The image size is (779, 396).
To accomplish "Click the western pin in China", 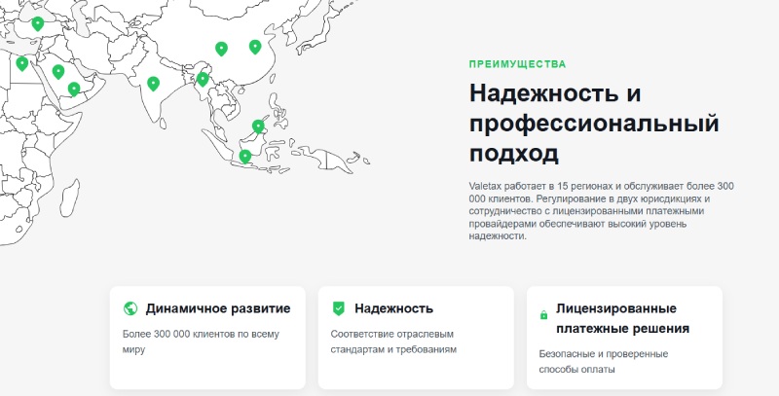I will coord(222,49).
